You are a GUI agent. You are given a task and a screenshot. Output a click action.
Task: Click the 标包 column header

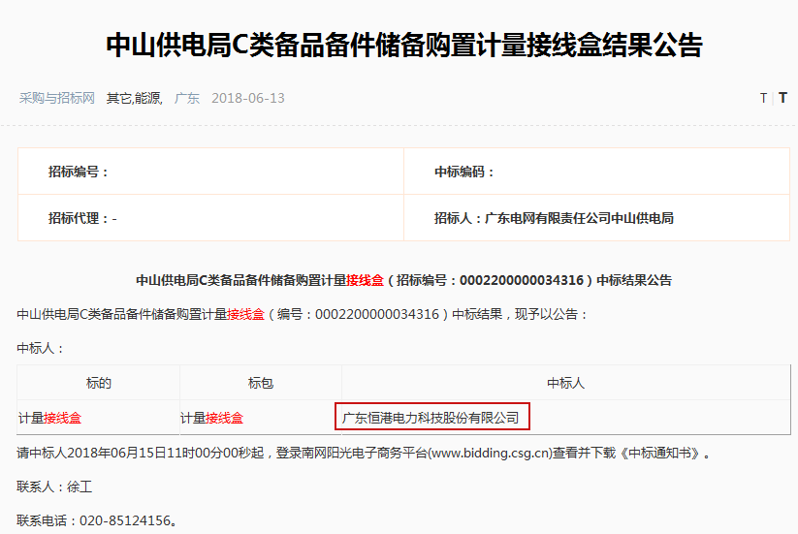click(261, 383)
